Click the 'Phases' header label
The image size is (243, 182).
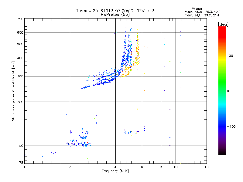[x=197, y=9]
